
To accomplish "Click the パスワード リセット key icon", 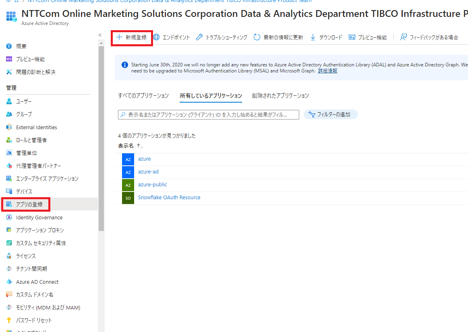I will (x=9, y=320).
